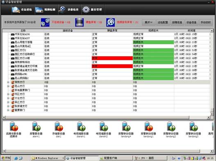Click the offline devices (不在线设备) icon
The image size is (216, 161).
click(45, 22)
